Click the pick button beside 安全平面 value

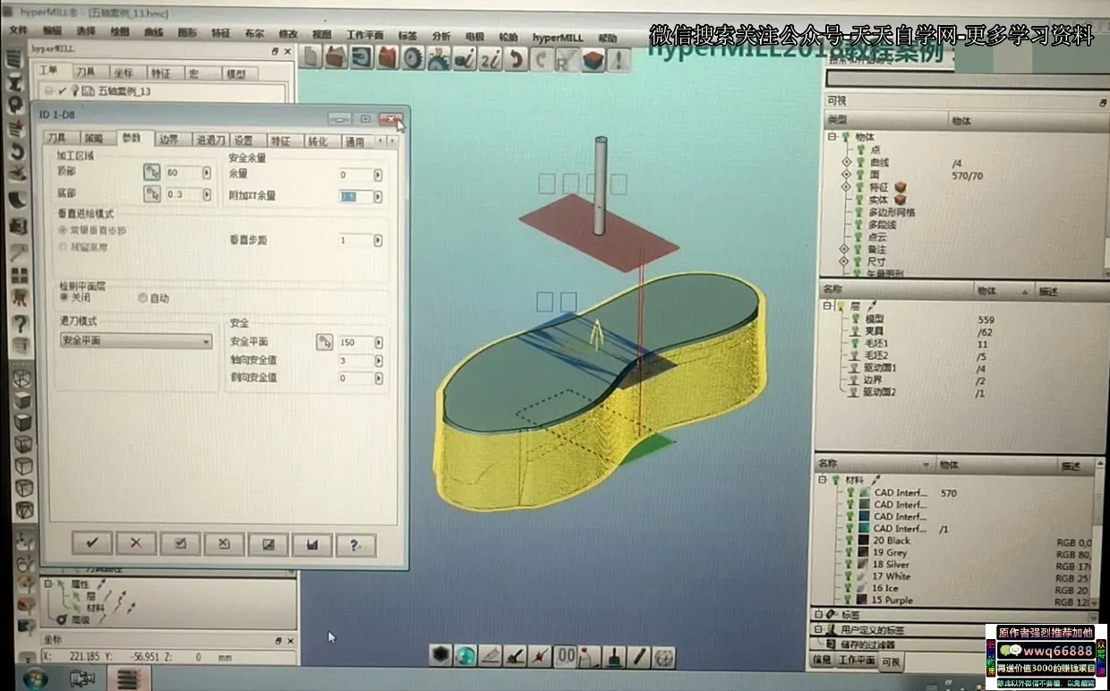pos(324,342)
